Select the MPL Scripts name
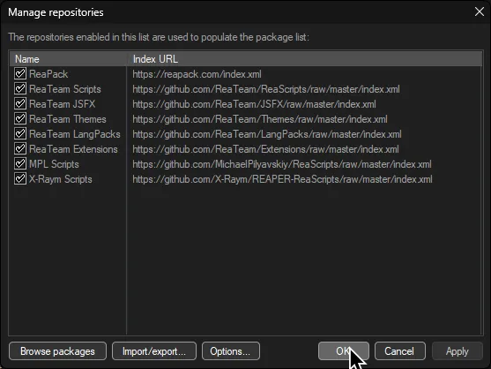The height and width of the screenshot is (369, 491). (54, 164)
